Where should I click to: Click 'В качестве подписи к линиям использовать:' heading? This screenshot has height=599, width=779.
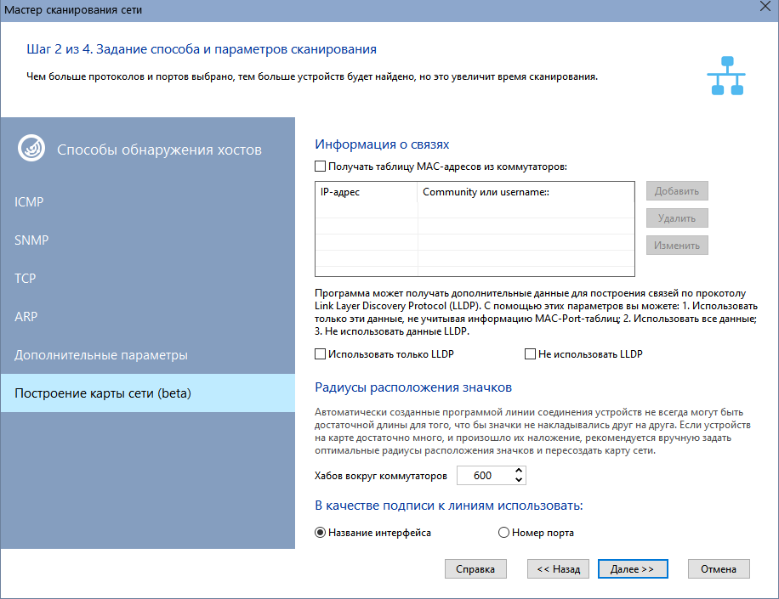pos(449,506)
